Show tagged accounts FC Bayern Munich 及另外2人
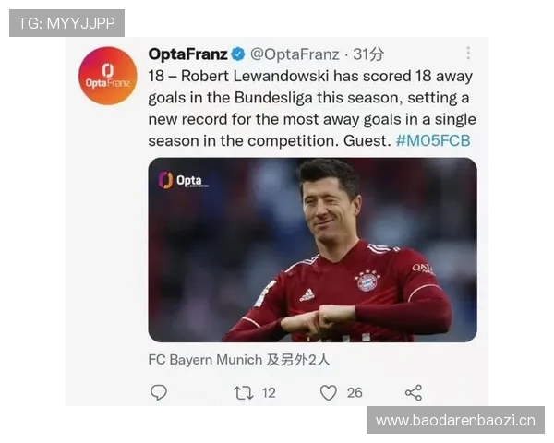Screen dimensions: 554x443 (239, 360)
